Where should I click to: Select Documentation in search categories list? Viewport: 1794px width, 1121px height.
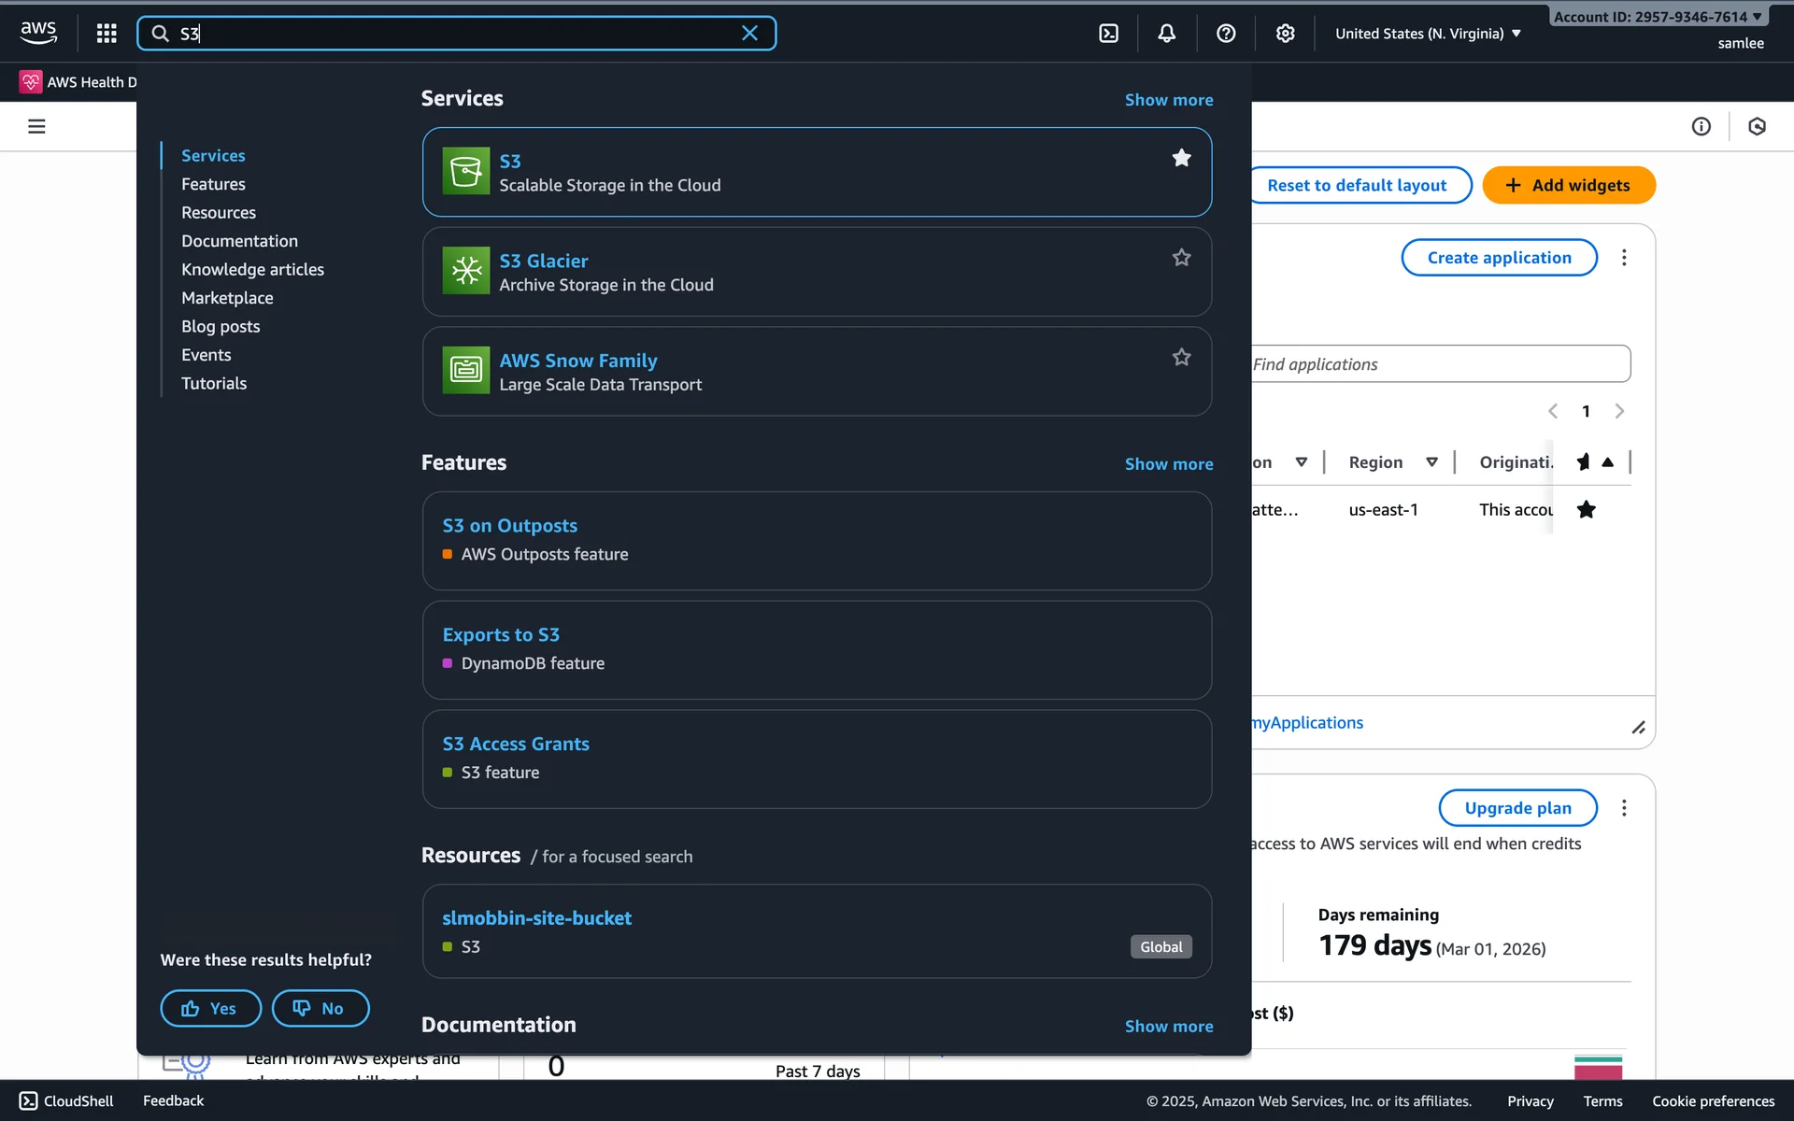[x=239, y=241]
